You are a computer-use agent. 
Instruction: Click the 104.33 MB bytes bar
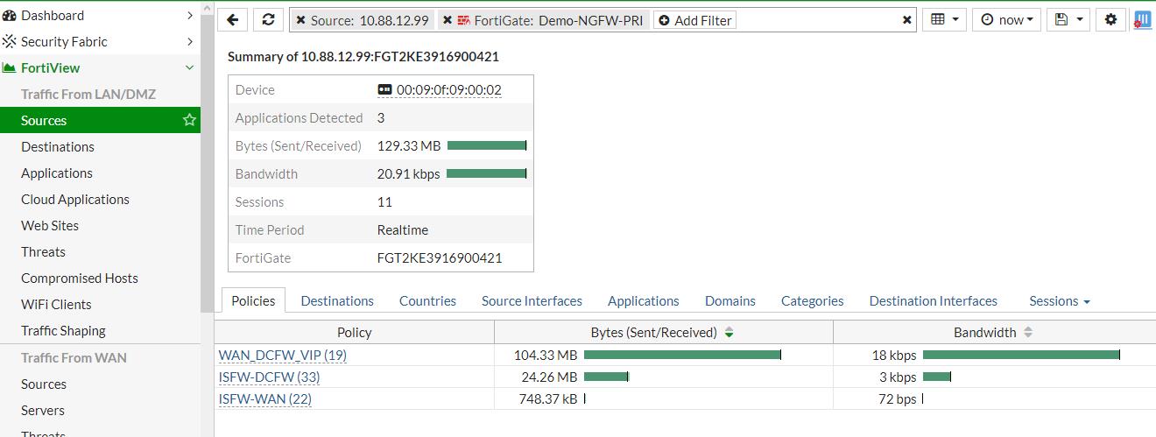[x=682, y=355]
